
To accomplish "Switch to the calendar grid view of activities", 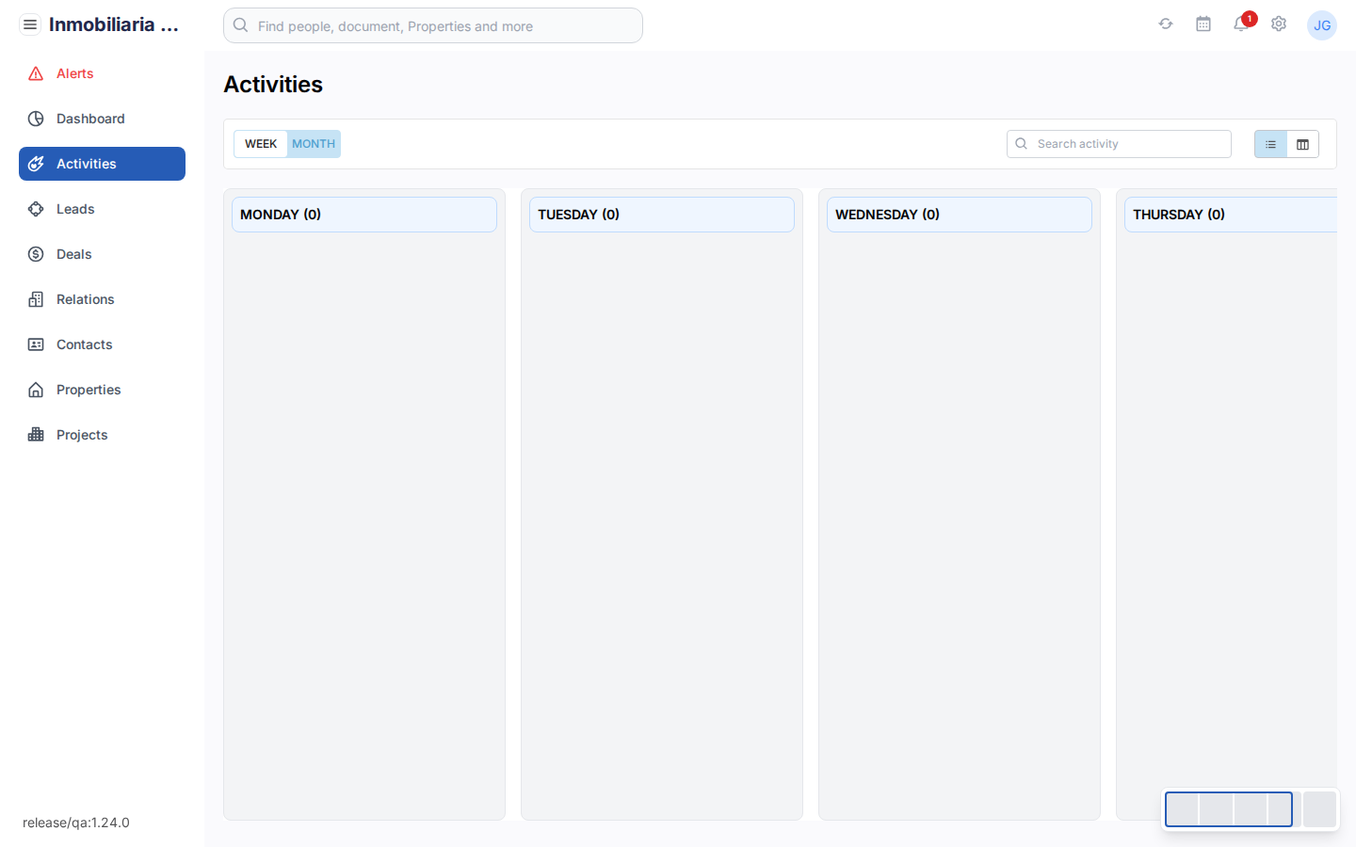I will [x=1302, y=144].
